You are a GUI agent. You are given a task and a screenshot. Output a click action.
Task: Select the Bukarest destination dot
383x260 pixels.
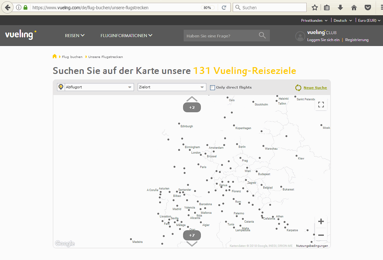tap(281, 187)
